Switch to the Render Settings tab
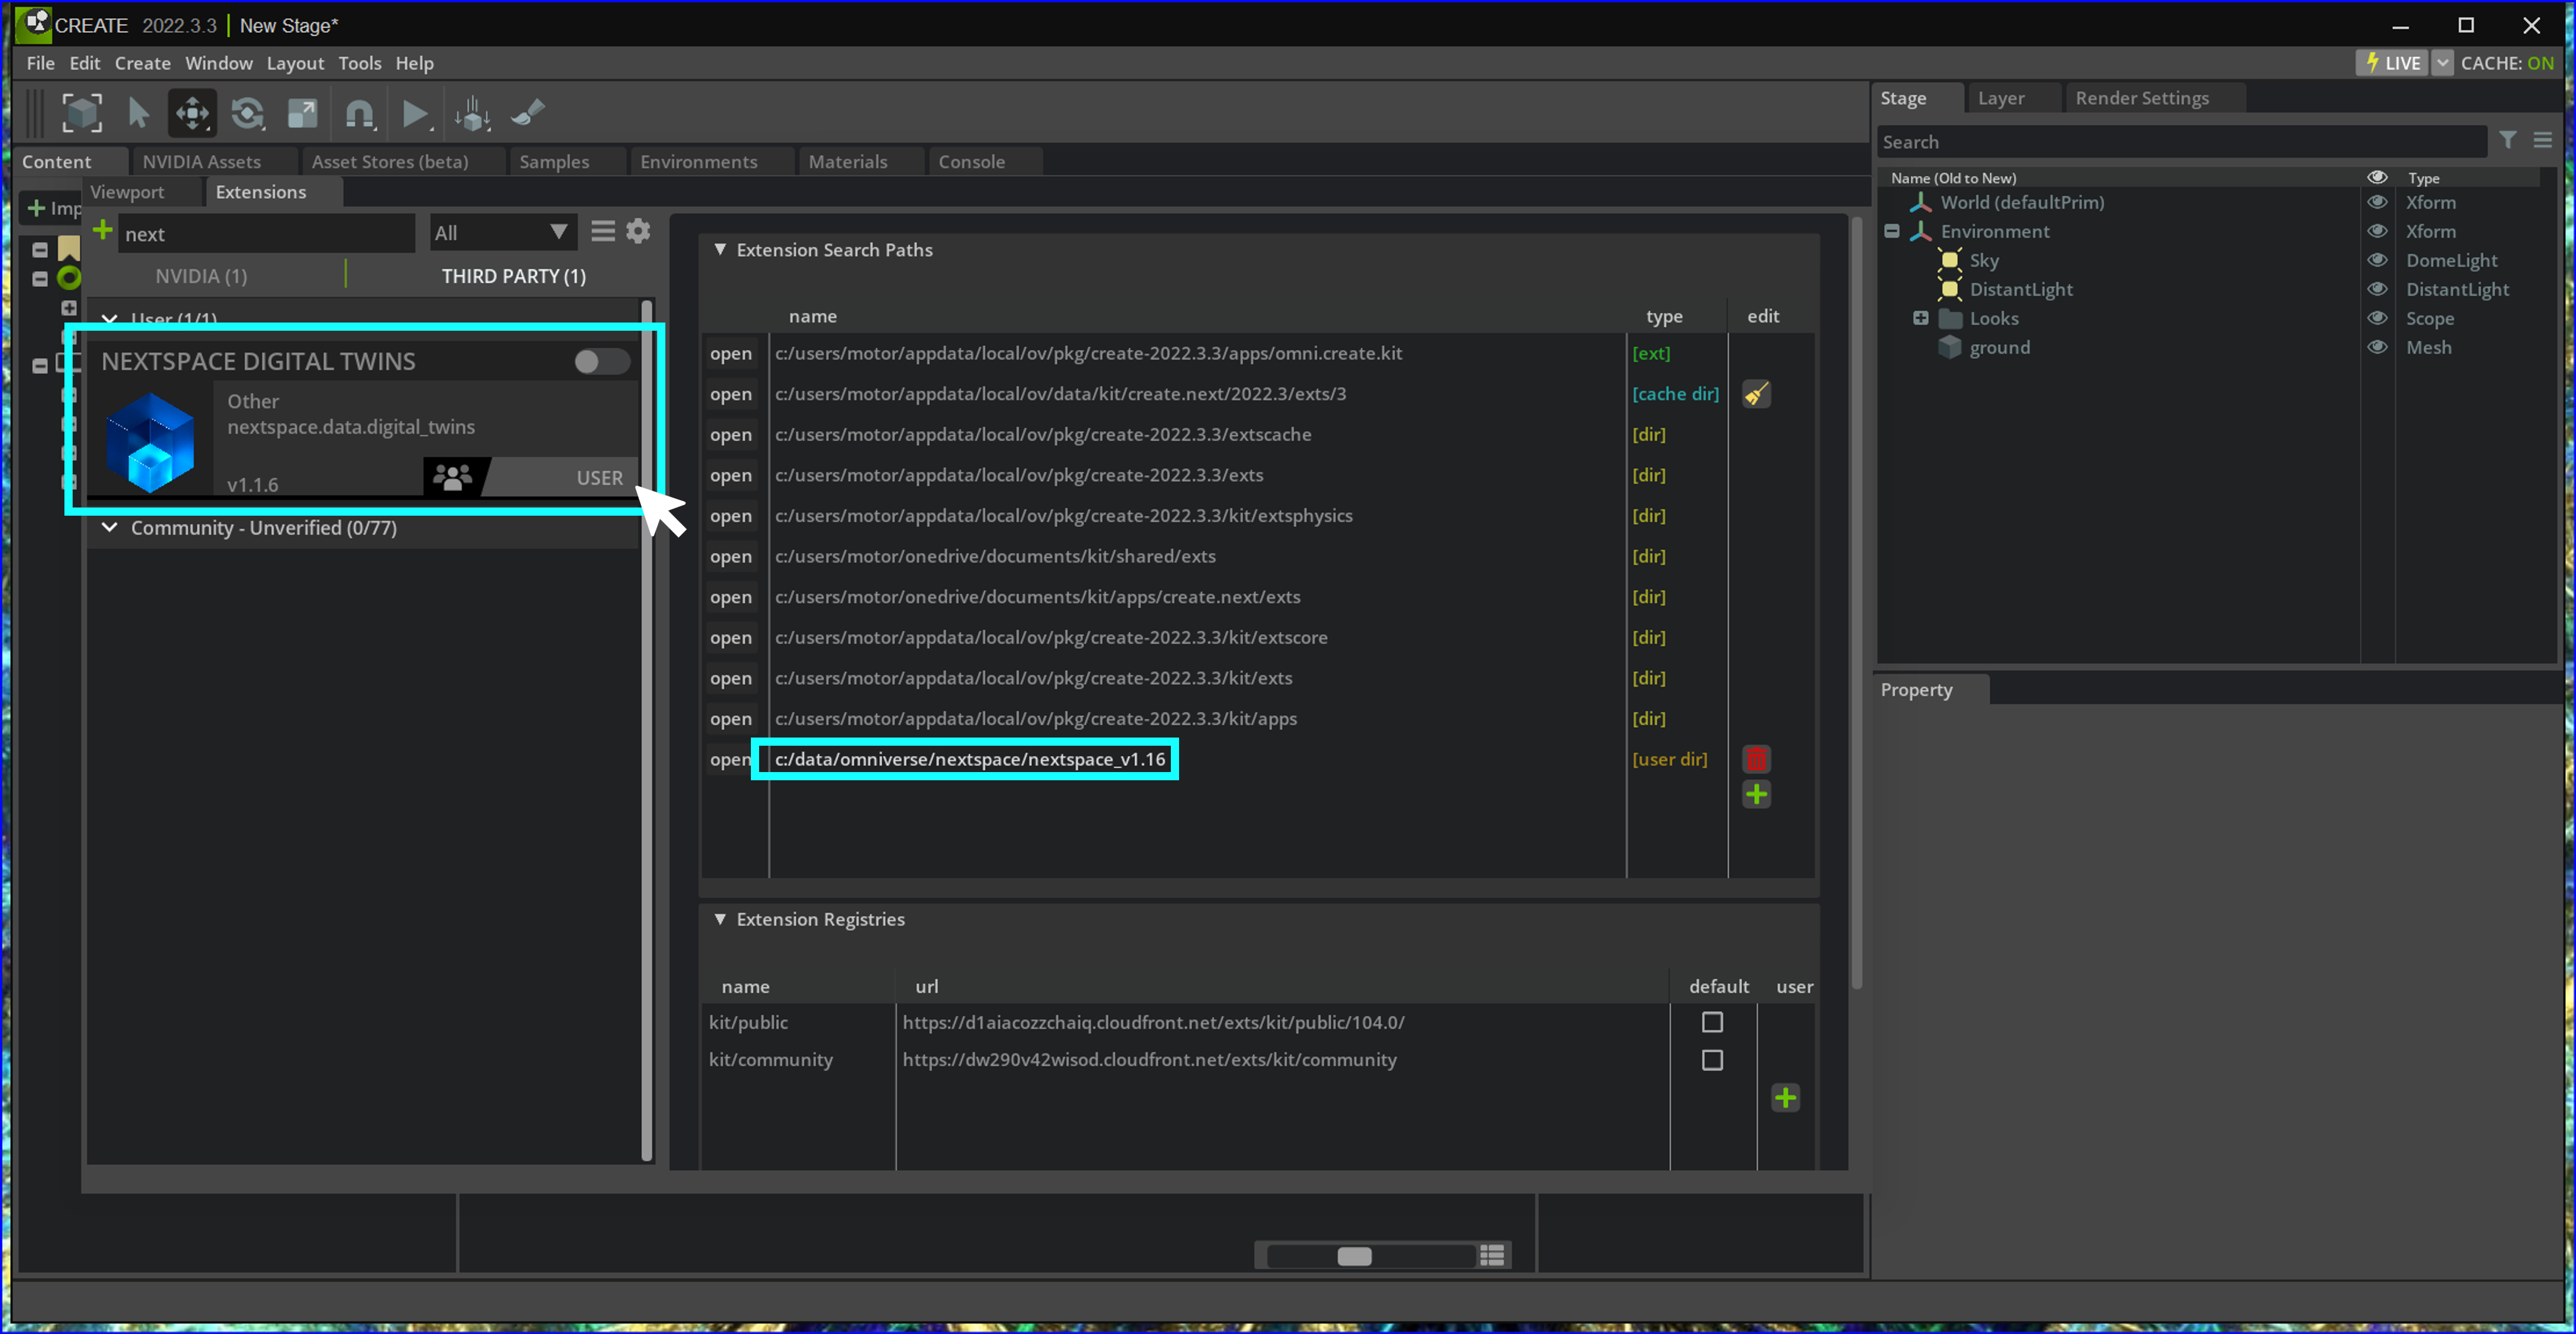This screenshot has width=2576, height=1334. pos(2141,98)
